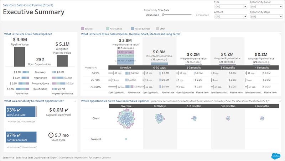Viewport: 285px width, 161px height.
Task: Click the Salesforce cloud logo
Action: click(276, 156)
